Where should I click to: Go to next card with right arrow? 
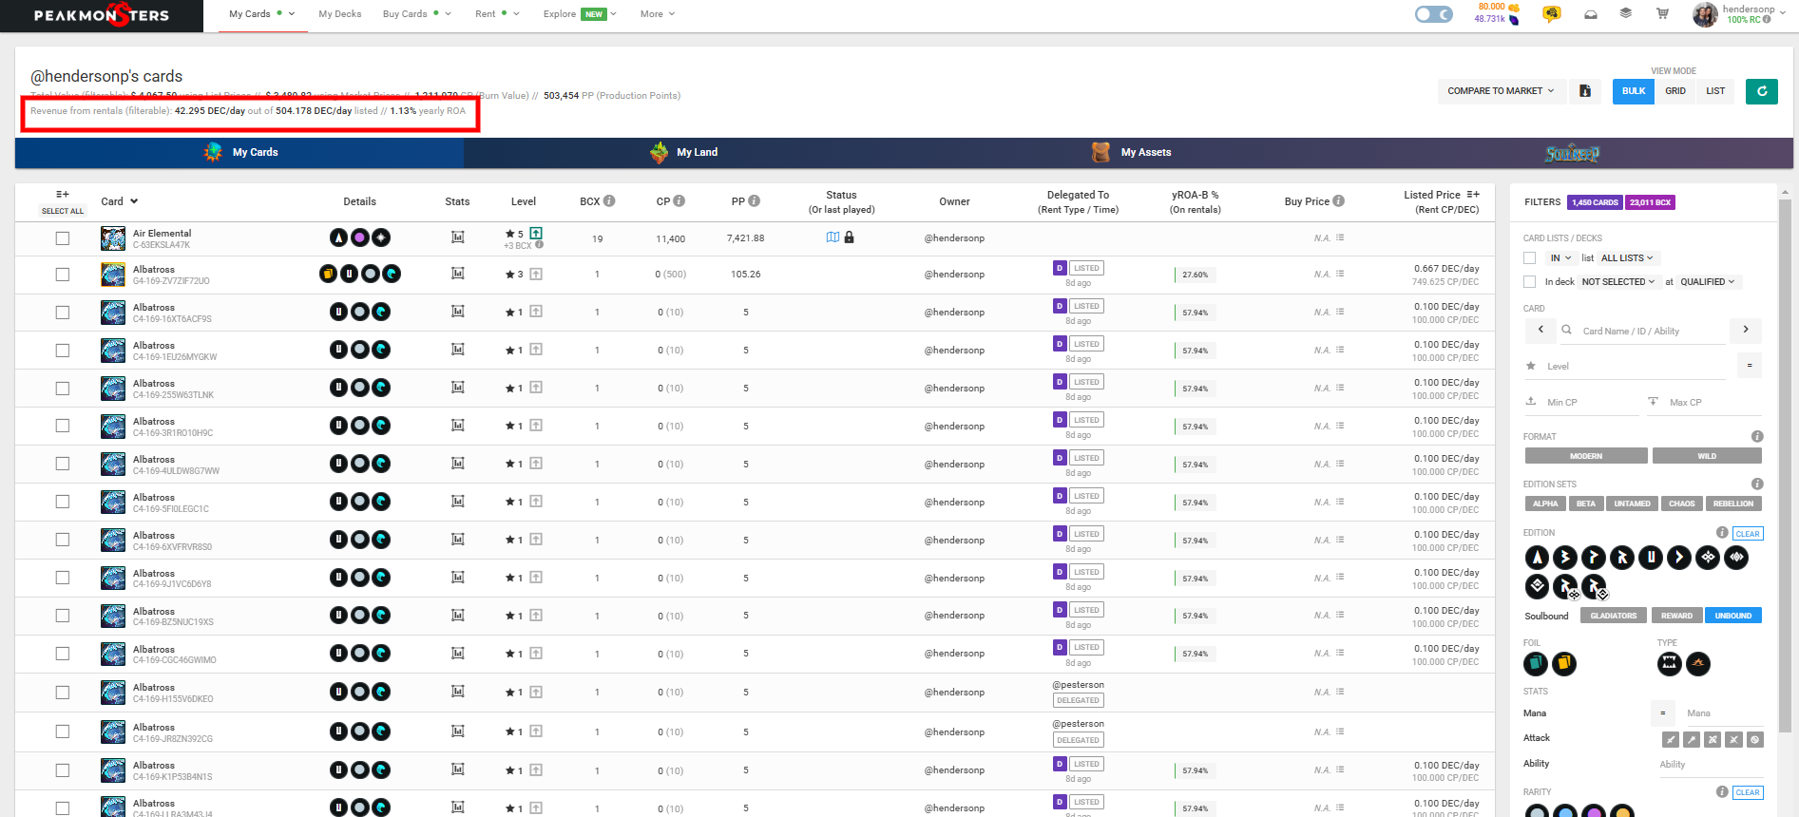[x=1746, y=330]
